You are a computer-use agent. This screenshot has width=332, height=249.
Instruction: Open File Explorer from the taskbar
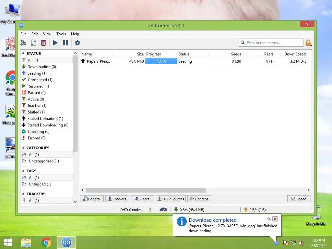26,243
